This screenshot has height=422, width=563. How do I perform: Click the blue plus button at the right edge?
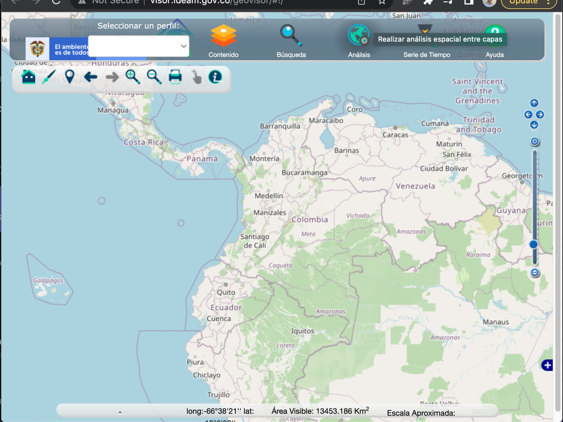pos(547,365)
